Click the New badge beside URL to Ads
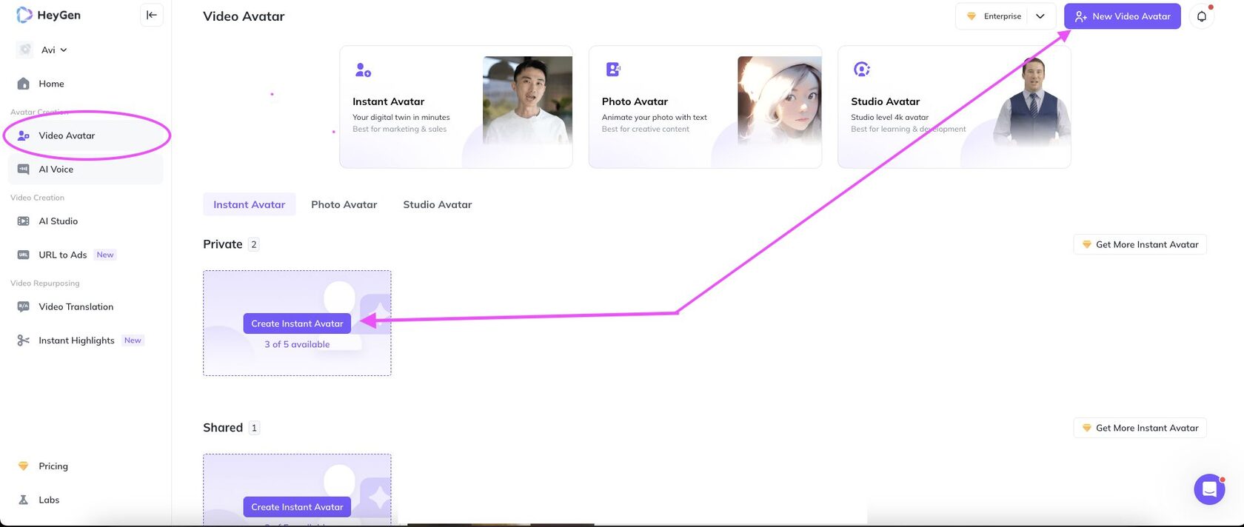The height and width of the screenshot is (527, 1244). click(x=105, y=255)
